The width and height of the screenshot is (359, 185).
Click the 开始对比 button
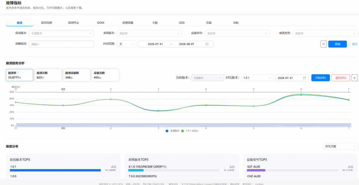click(320, 78)
